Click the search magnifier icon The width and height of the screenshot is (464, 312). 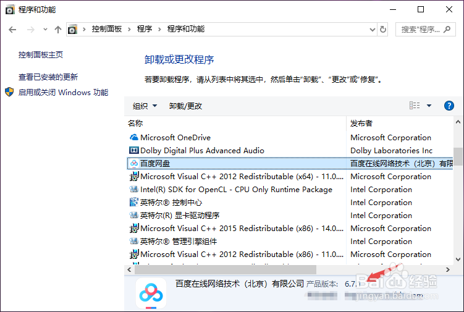[447, 29]
